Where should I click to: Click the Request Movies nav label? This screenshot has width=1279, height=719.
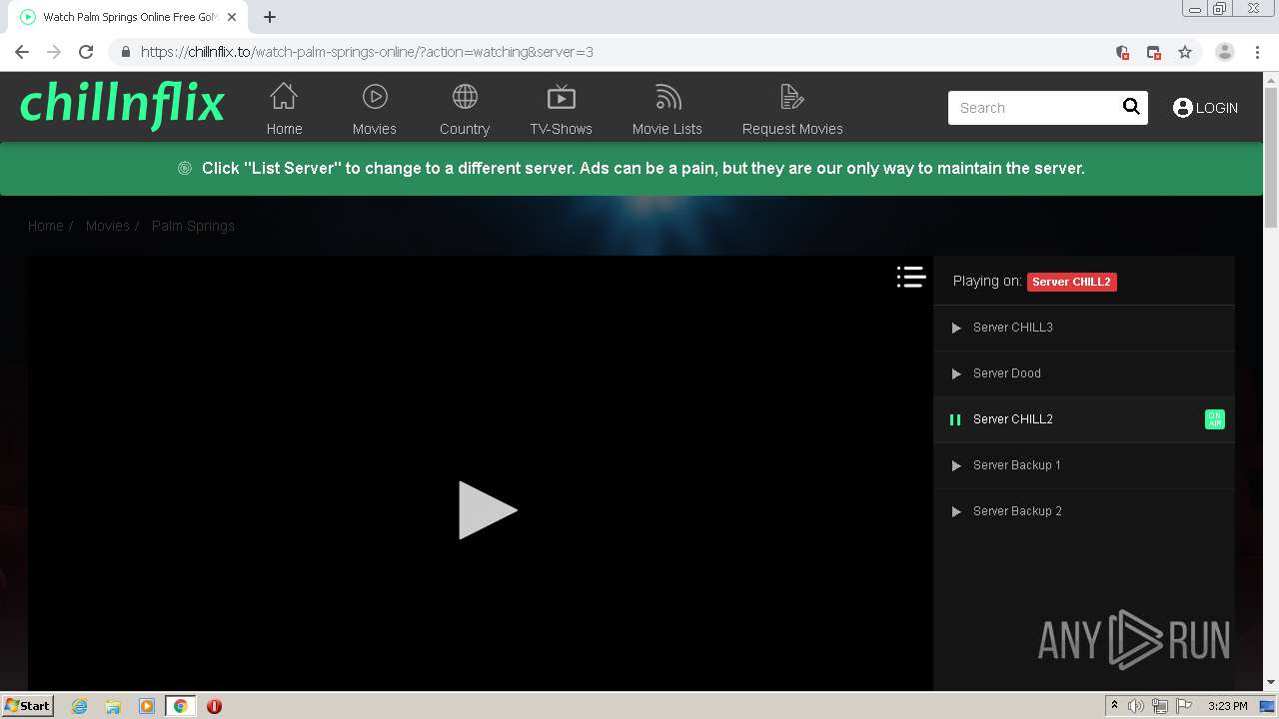click(792, 129)
